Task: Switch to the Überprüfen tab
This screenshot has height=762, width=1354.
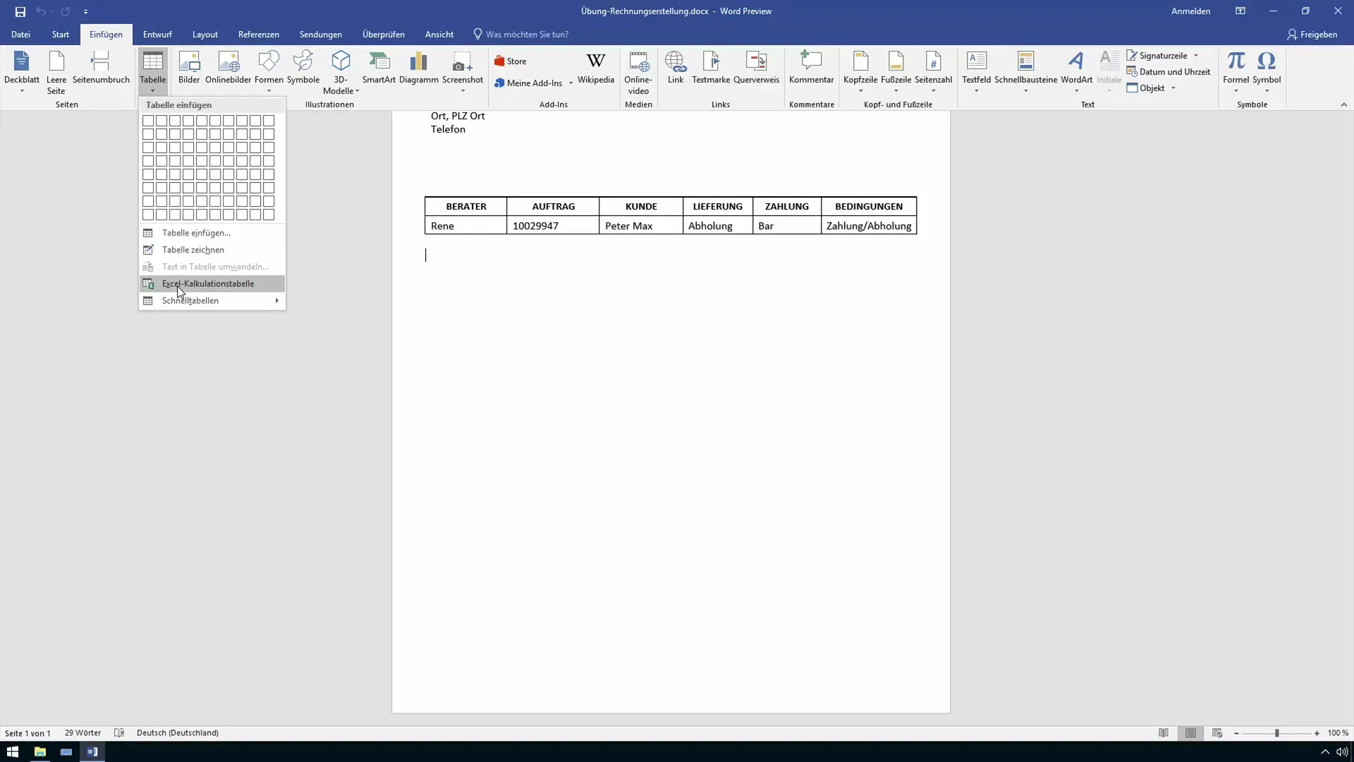Action: click(x=384, y=35)
